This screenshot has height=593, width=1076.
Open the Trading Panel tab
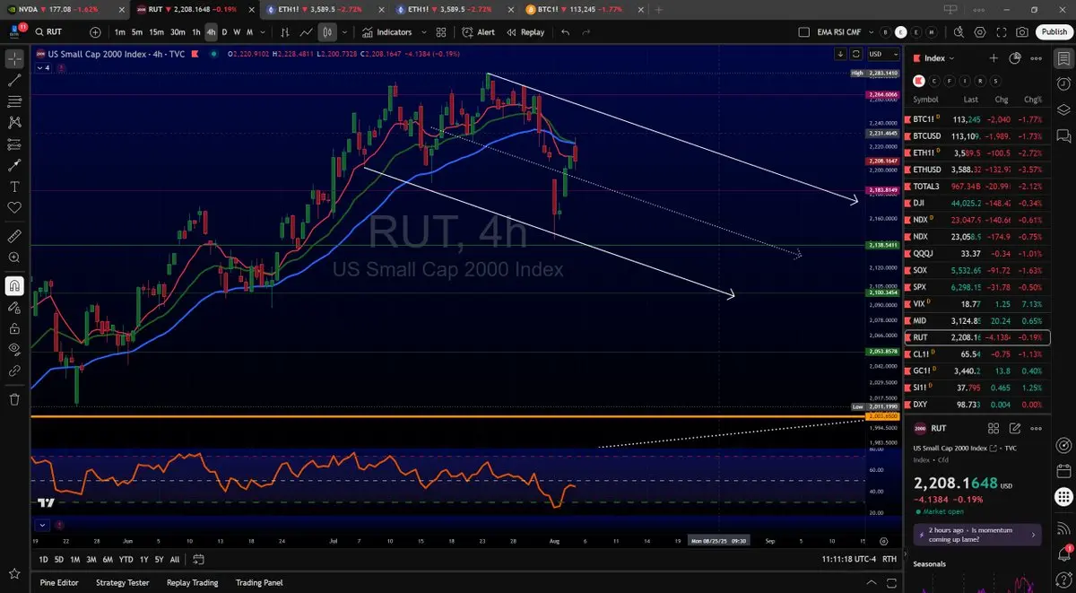click(x=259, y=582)
